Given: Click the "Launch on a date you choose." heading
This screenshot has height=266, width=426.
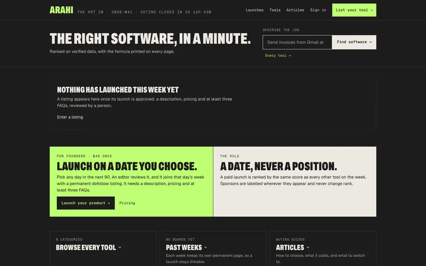Looking at the screenshot, I should 127,166.
